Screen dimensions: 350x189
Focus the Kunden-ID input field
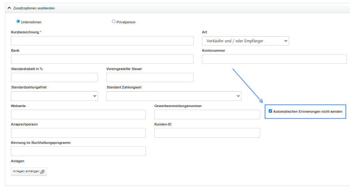point(207,133)
